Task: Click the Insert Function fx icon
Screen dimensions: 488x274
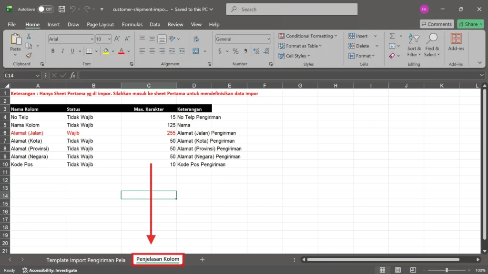Action: coord(72,76)
